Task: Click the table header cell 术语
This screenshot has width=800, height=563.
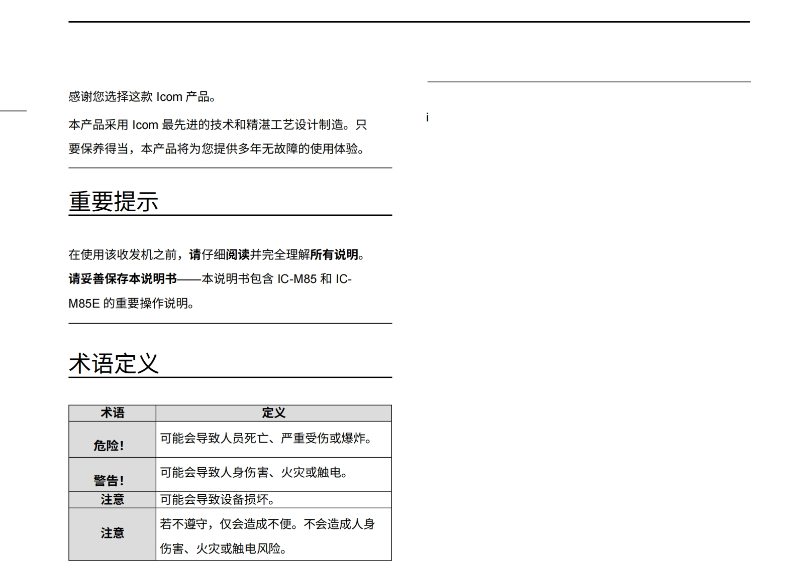Action: (x=112, y=413)
